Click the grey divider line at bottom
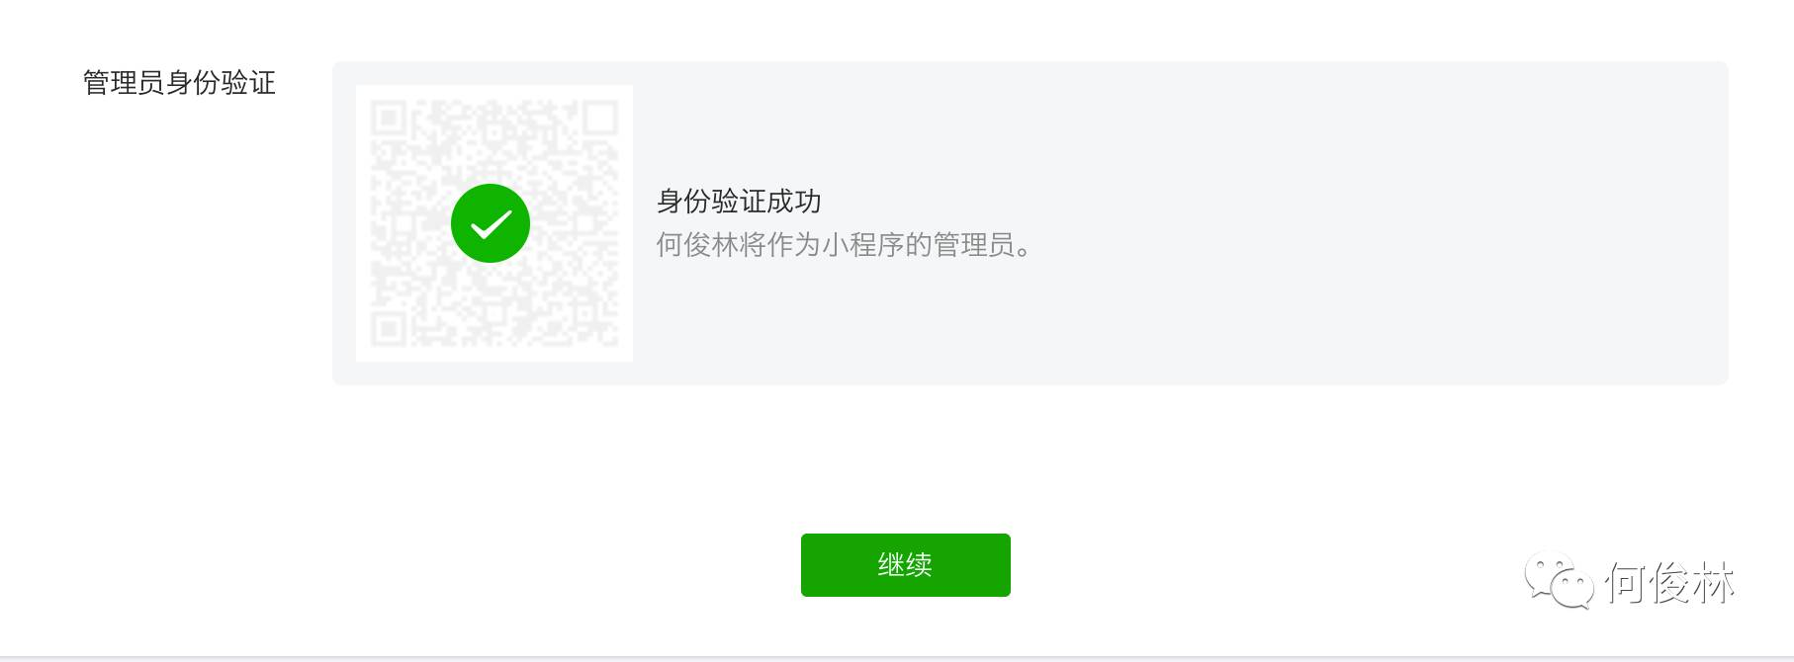Viewport: 1794px width, 662px height. pos(897,658)
